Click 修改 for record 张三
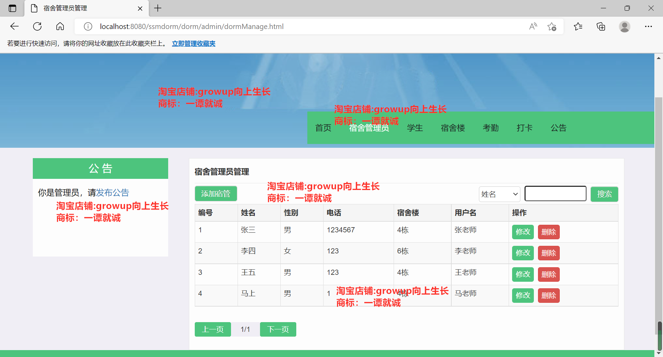The image size is (663, 357). [522, 232]
